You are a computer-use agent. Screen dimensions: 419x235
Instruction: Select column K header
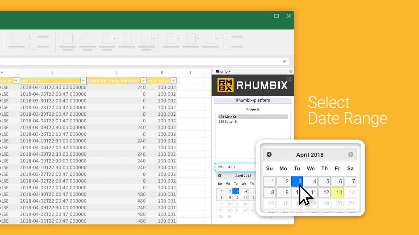pos(162,73)
